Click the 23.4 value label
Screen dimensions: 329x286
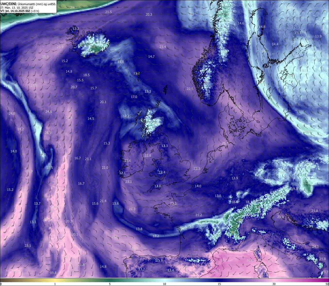[x=163, y=47]
